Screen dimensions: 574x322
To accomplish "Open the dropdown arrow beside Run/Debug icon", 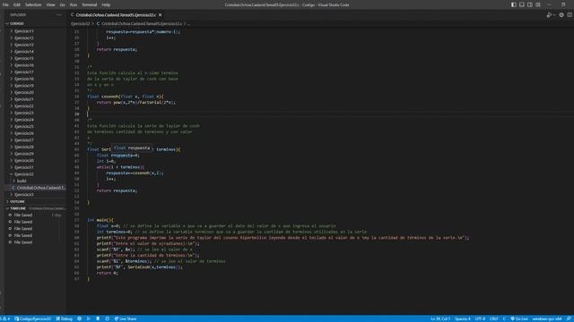I will click(554, 15).
